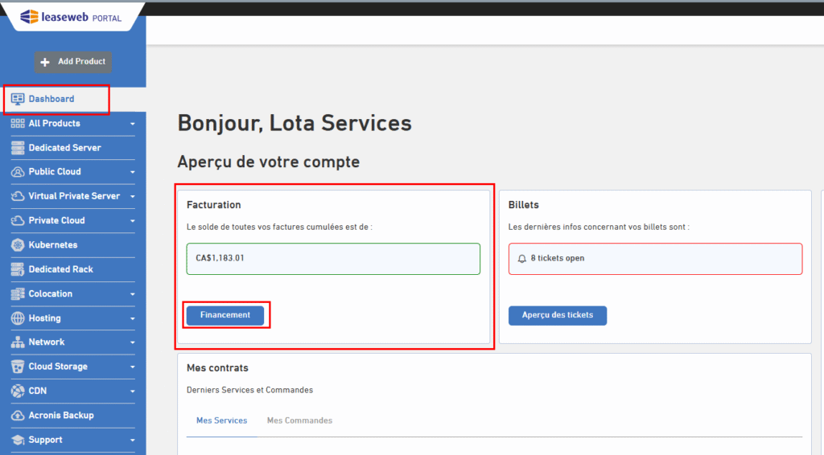Click the Public Cloud icon

[x=18, y=172]
